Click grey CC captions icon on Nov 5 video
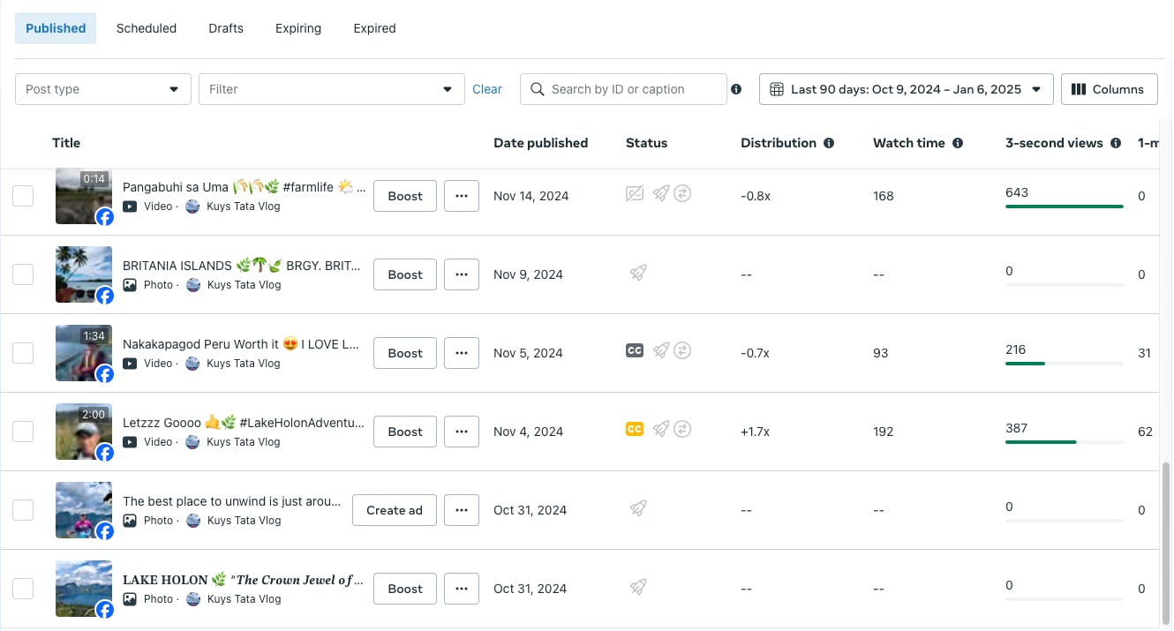 coord(634,350)
